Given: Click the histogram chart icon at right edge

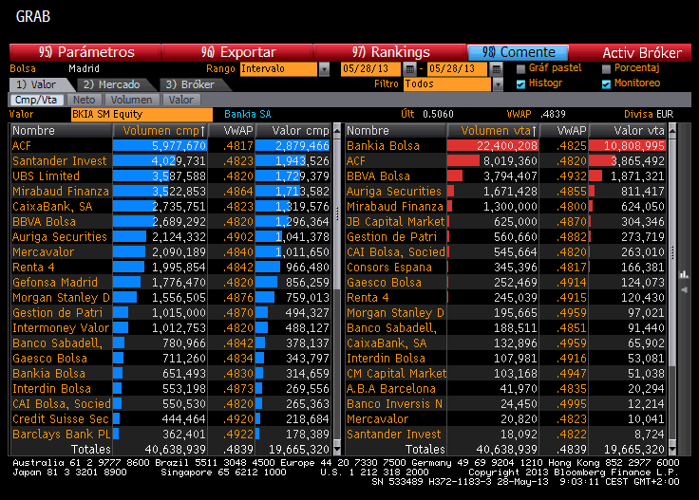Looking at the screenshot, I should pyautogui.click(x=684, y=274).
